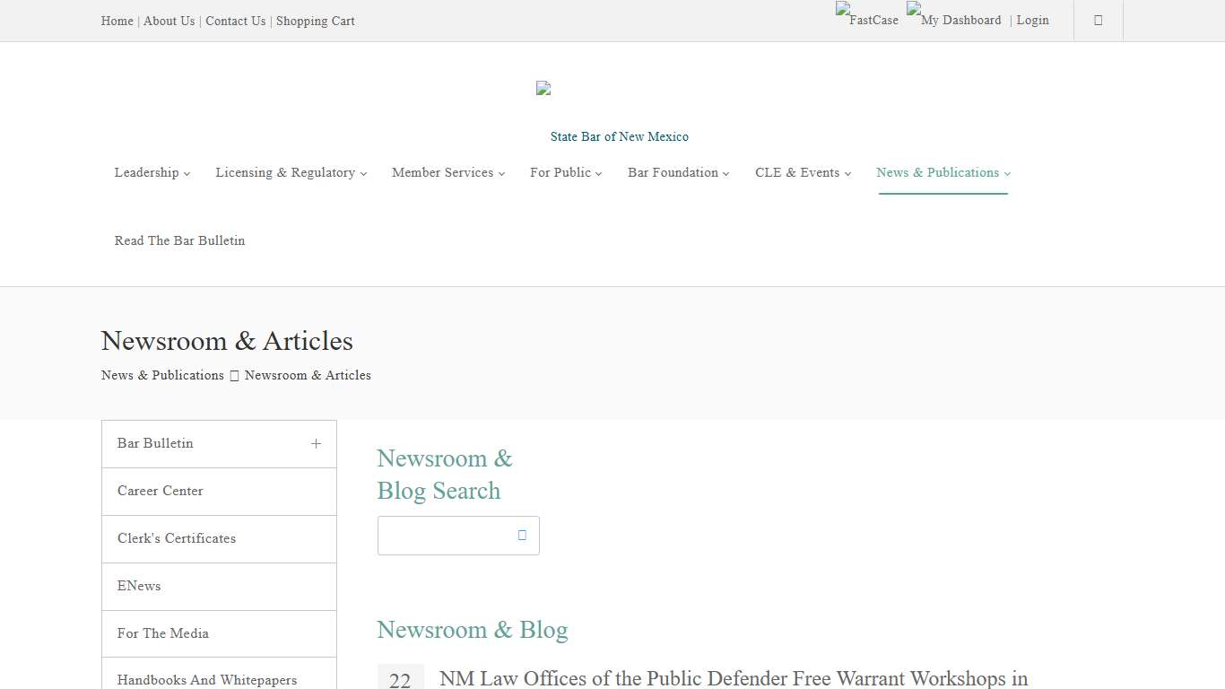The height and width of the screenshot is (689, 1225).
Task: Open the ENews sidebar entry
Action: click(139, 586)
